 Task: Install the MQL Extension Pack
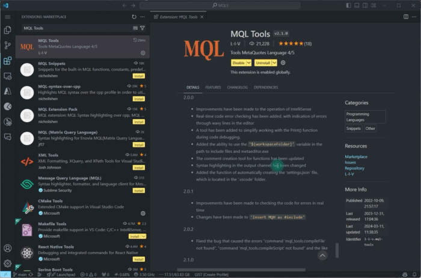click(x=139, y=122)
